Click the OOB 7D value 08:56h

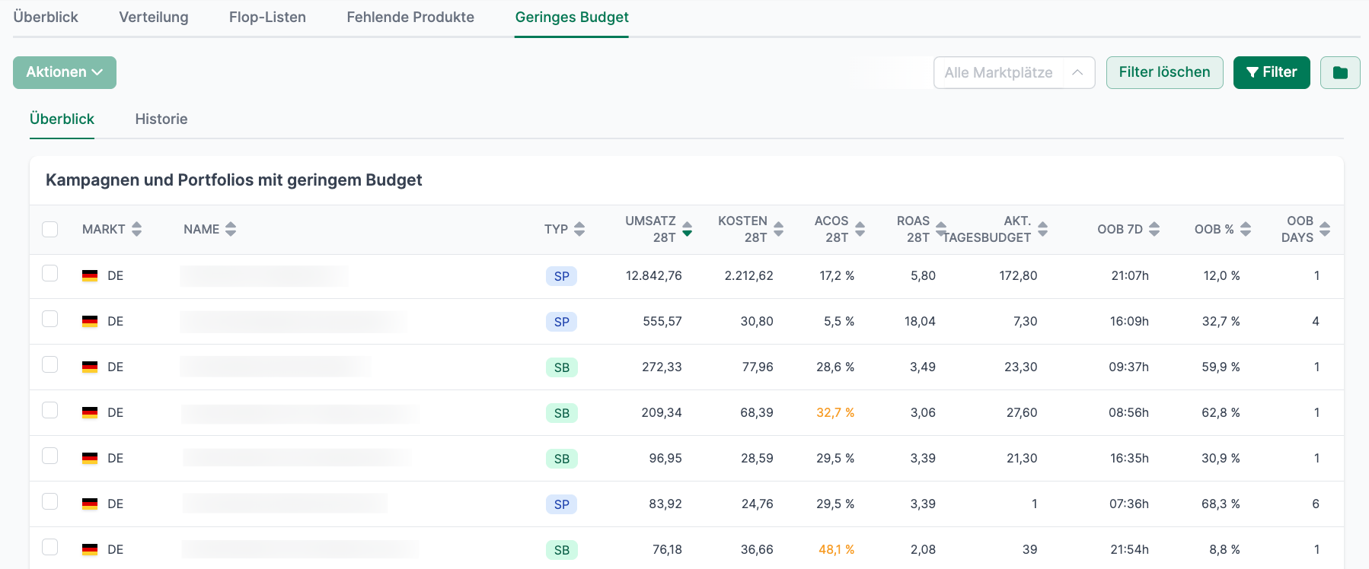coord(1128,412)
